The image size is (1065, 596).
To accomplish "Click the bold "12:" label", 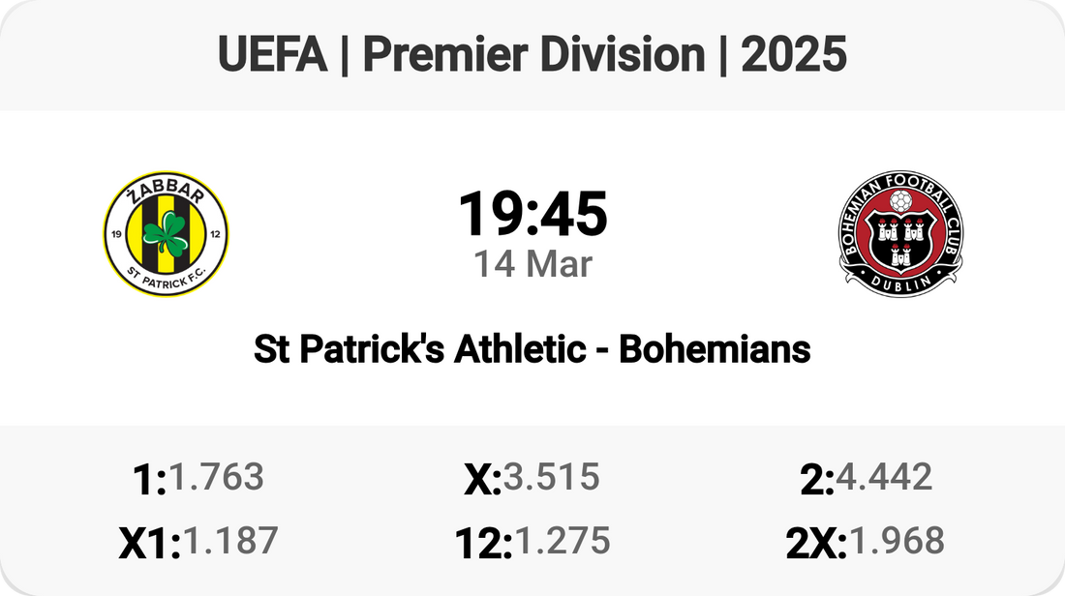I will [x=480, y=544].
